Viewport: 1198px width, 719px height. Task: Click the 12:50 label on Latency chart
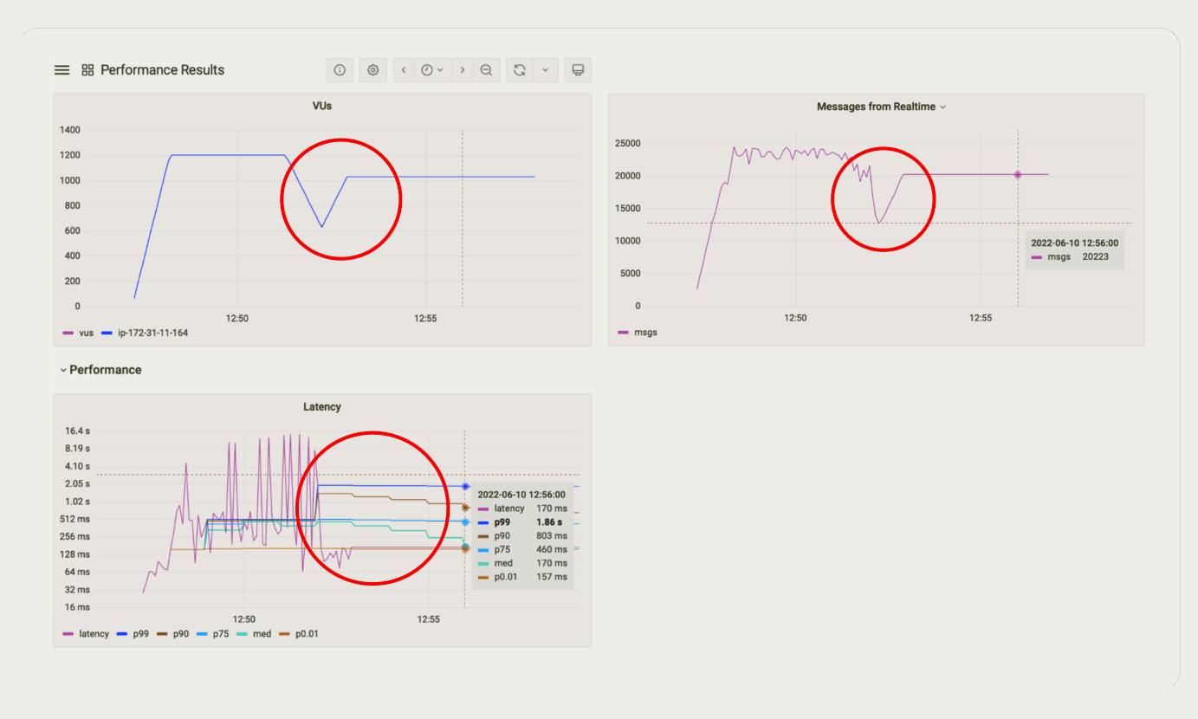244,619
